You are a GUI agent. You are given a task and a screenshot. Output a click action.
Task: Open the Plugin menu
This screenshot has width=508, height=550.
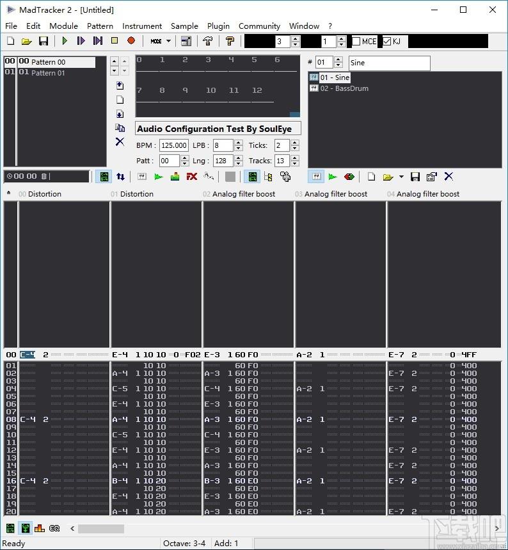click(218, 26)
